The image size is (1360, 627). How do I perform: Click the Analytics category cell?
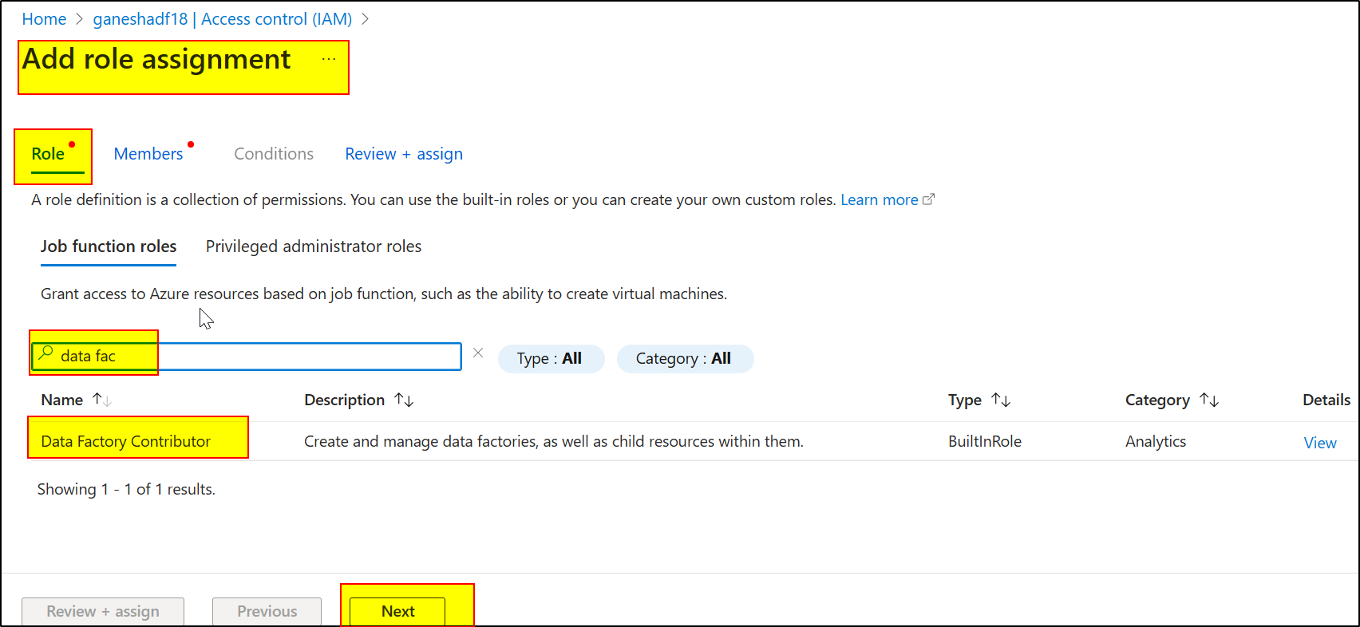[1156, 441]
